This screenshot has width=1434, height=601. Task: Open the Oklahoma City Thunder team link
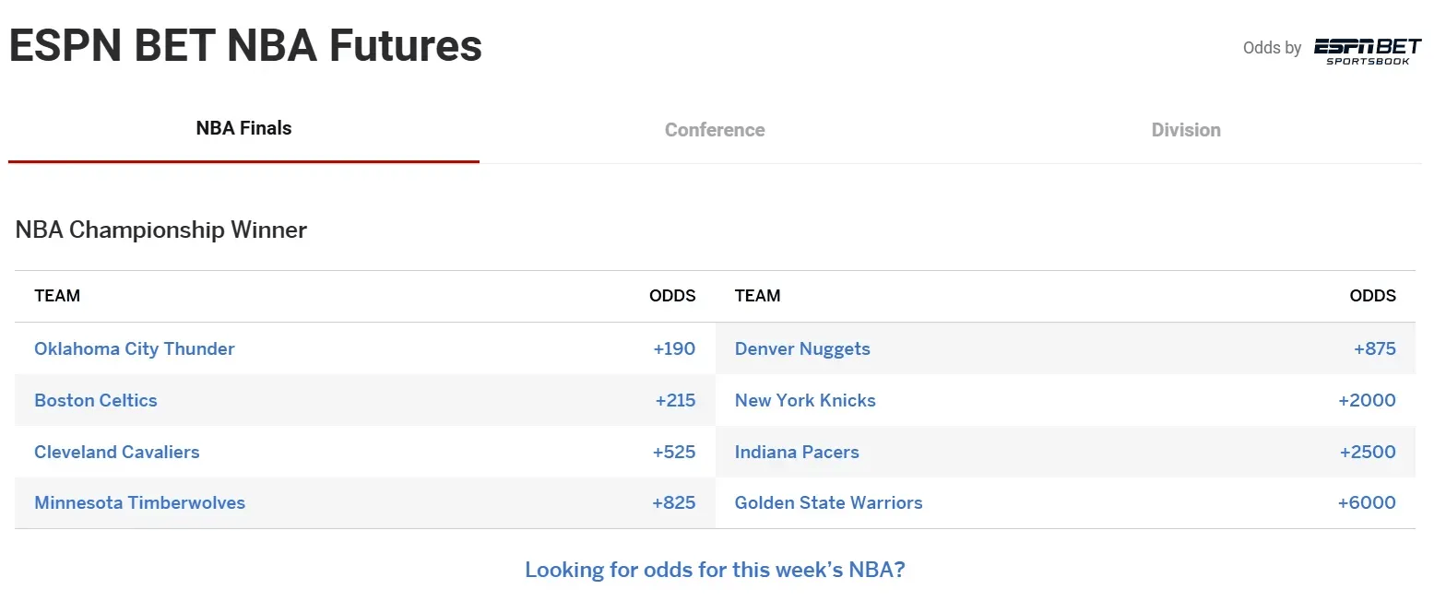tap(135, 348)
